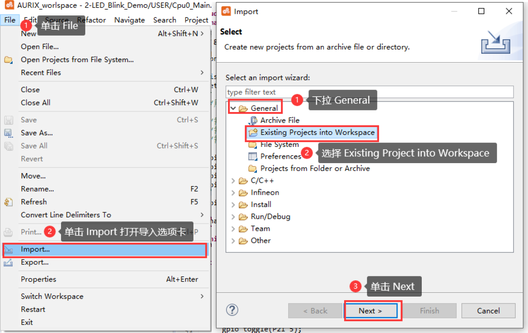
Task: Choose Import... from File menu
Action: (x=105, y=250)
